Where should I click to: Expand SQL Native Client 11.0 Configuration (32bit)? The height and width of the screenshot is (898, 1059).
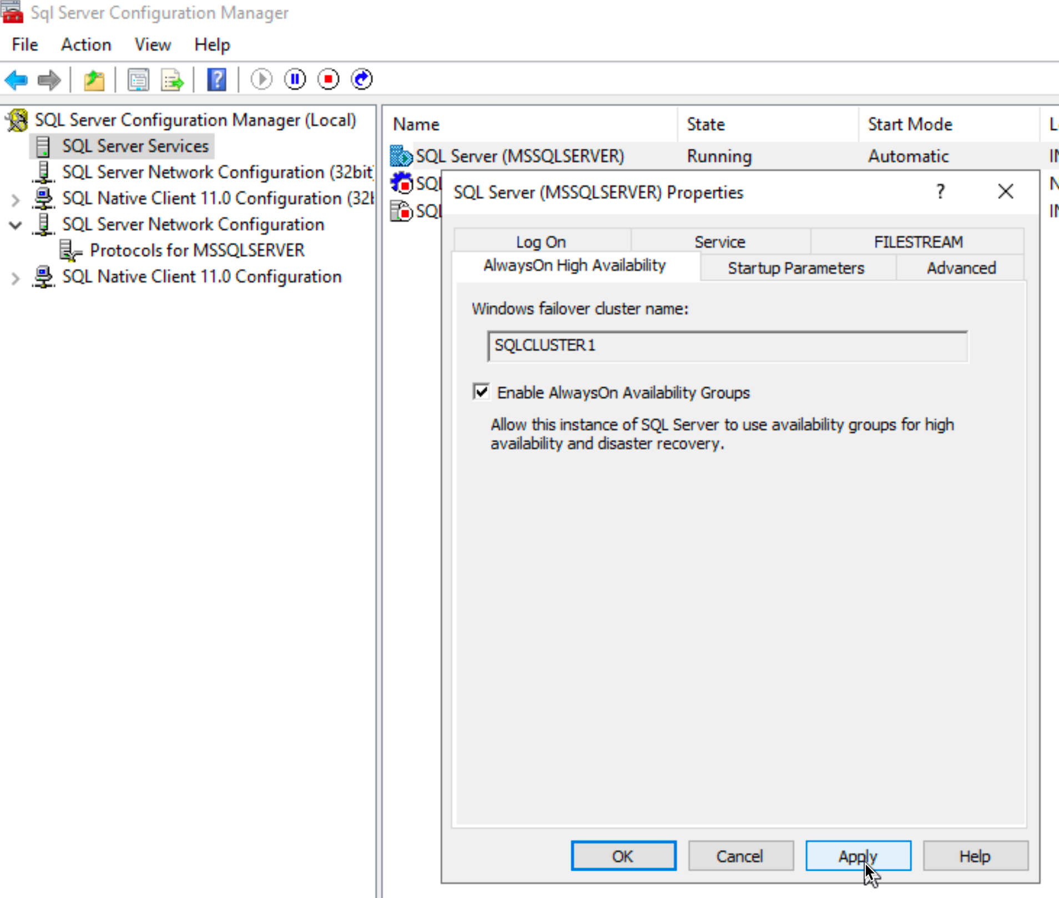16,199
